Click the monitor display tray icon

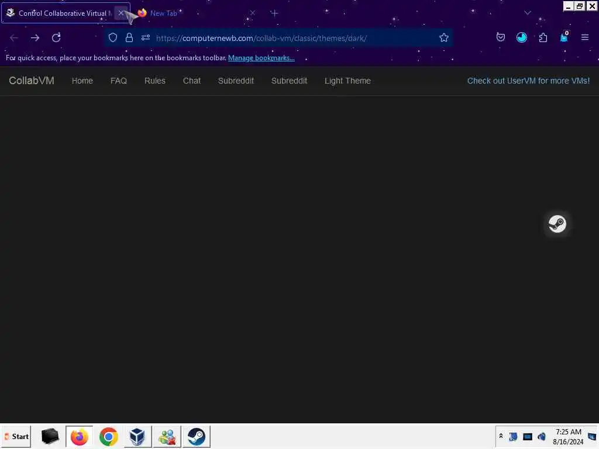tap(527, 436)
